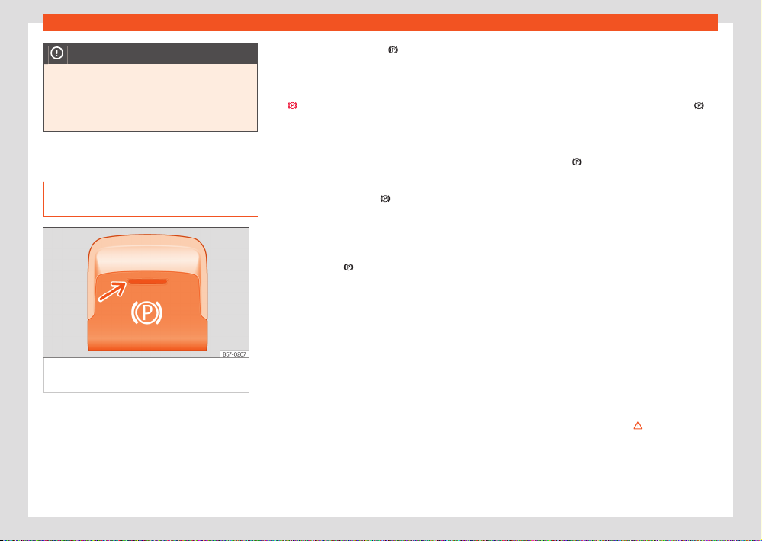Select the orange warning triangle icon
The height and width of the screenshot is (541, 762).
pos(638,427)
